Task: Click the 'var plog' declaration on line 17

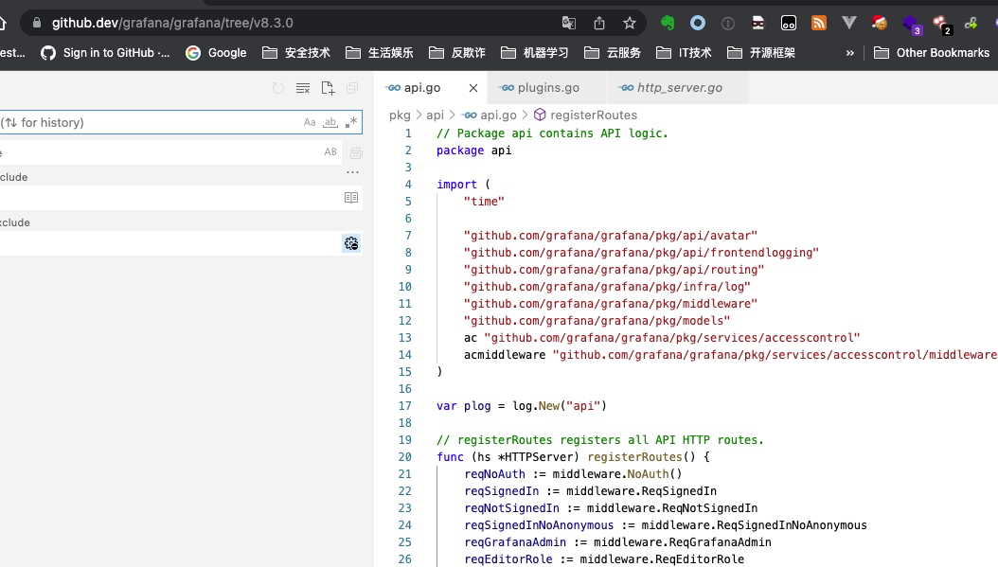Action: click(x=463, y=406)
